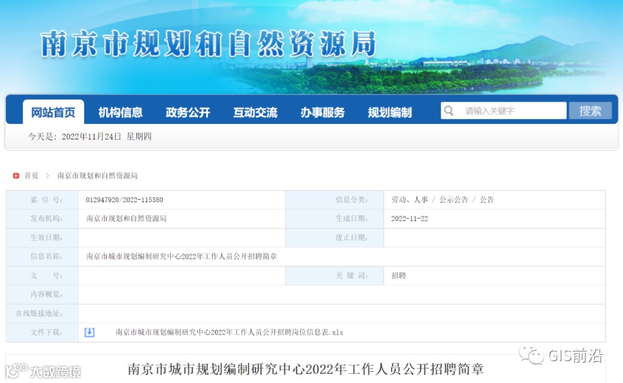Image resolution: width=623 pixels, height=383 pixels.
Task: Click the file download arrow icon
Action: [89, 332]
